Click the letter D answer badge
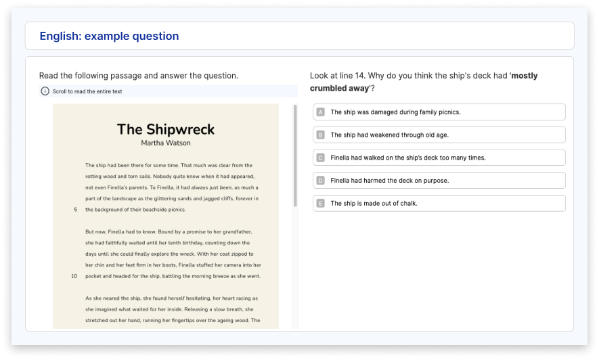 (x=321, y=181)
